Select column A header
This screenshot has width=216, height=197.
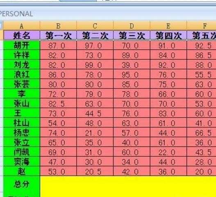[22, 25]
